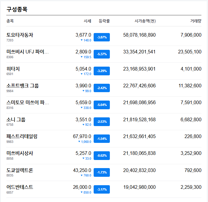Click volume 792,600

point(193,170)
